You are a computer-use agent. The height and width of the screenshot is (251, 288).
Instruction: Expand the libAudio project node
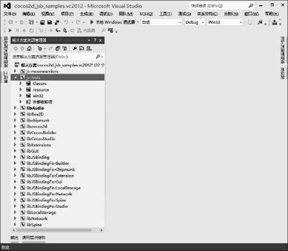pos(15,108)
